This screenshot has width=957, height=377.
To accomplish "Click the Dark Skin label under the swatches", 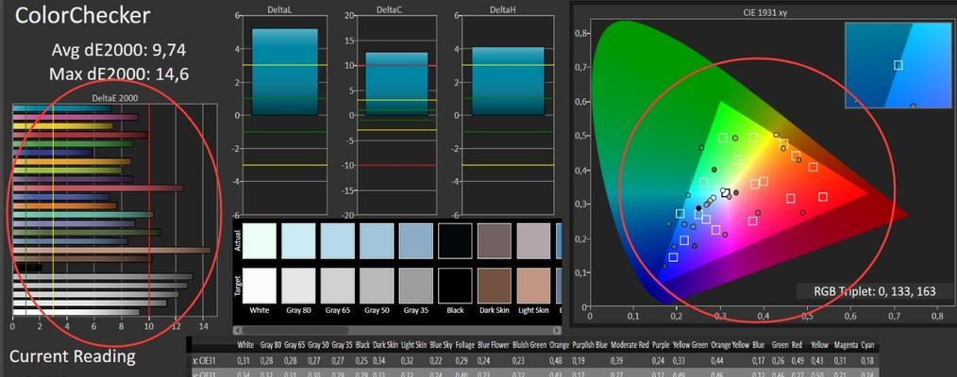I will (x=495, y=310).
